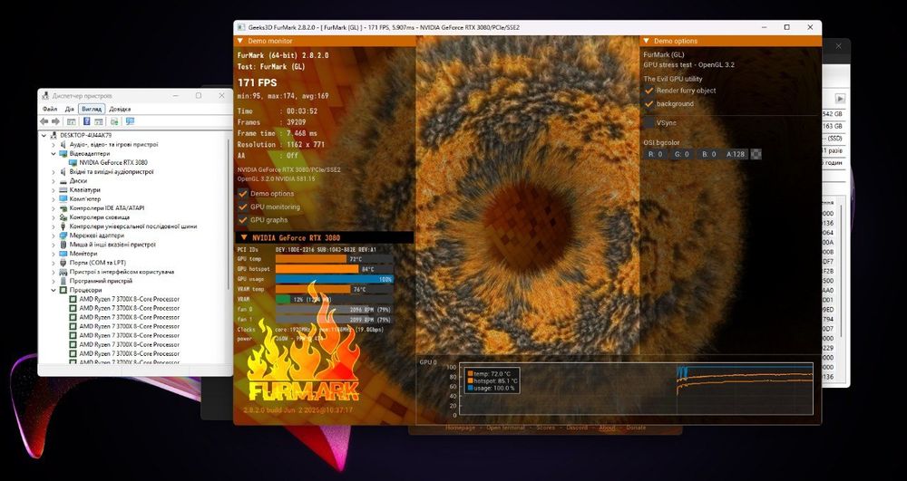The width and height of the screenshot is (907, 481).
Task: Uncheck Render furry object
Action: click(649, 91)
